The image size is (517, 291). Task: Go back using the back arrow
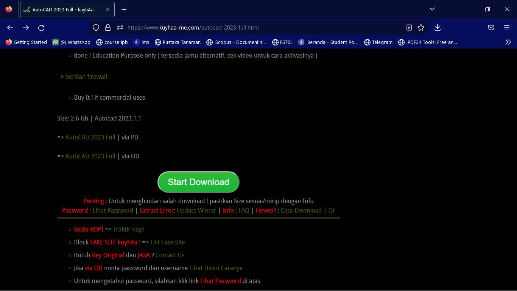pyautogui.click(x=10, y=28)
